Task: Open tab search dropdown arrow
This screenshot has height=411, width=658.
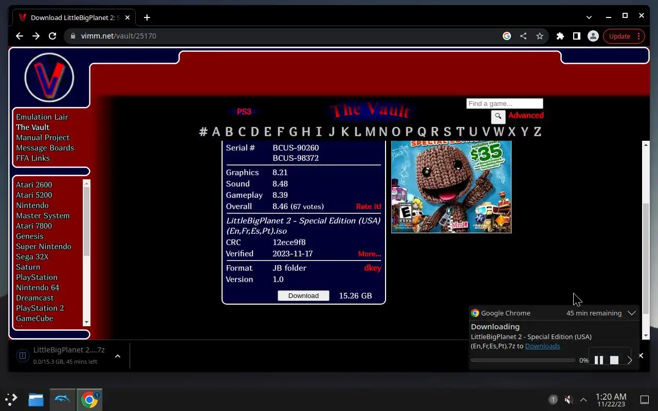Action: (589, 17)
